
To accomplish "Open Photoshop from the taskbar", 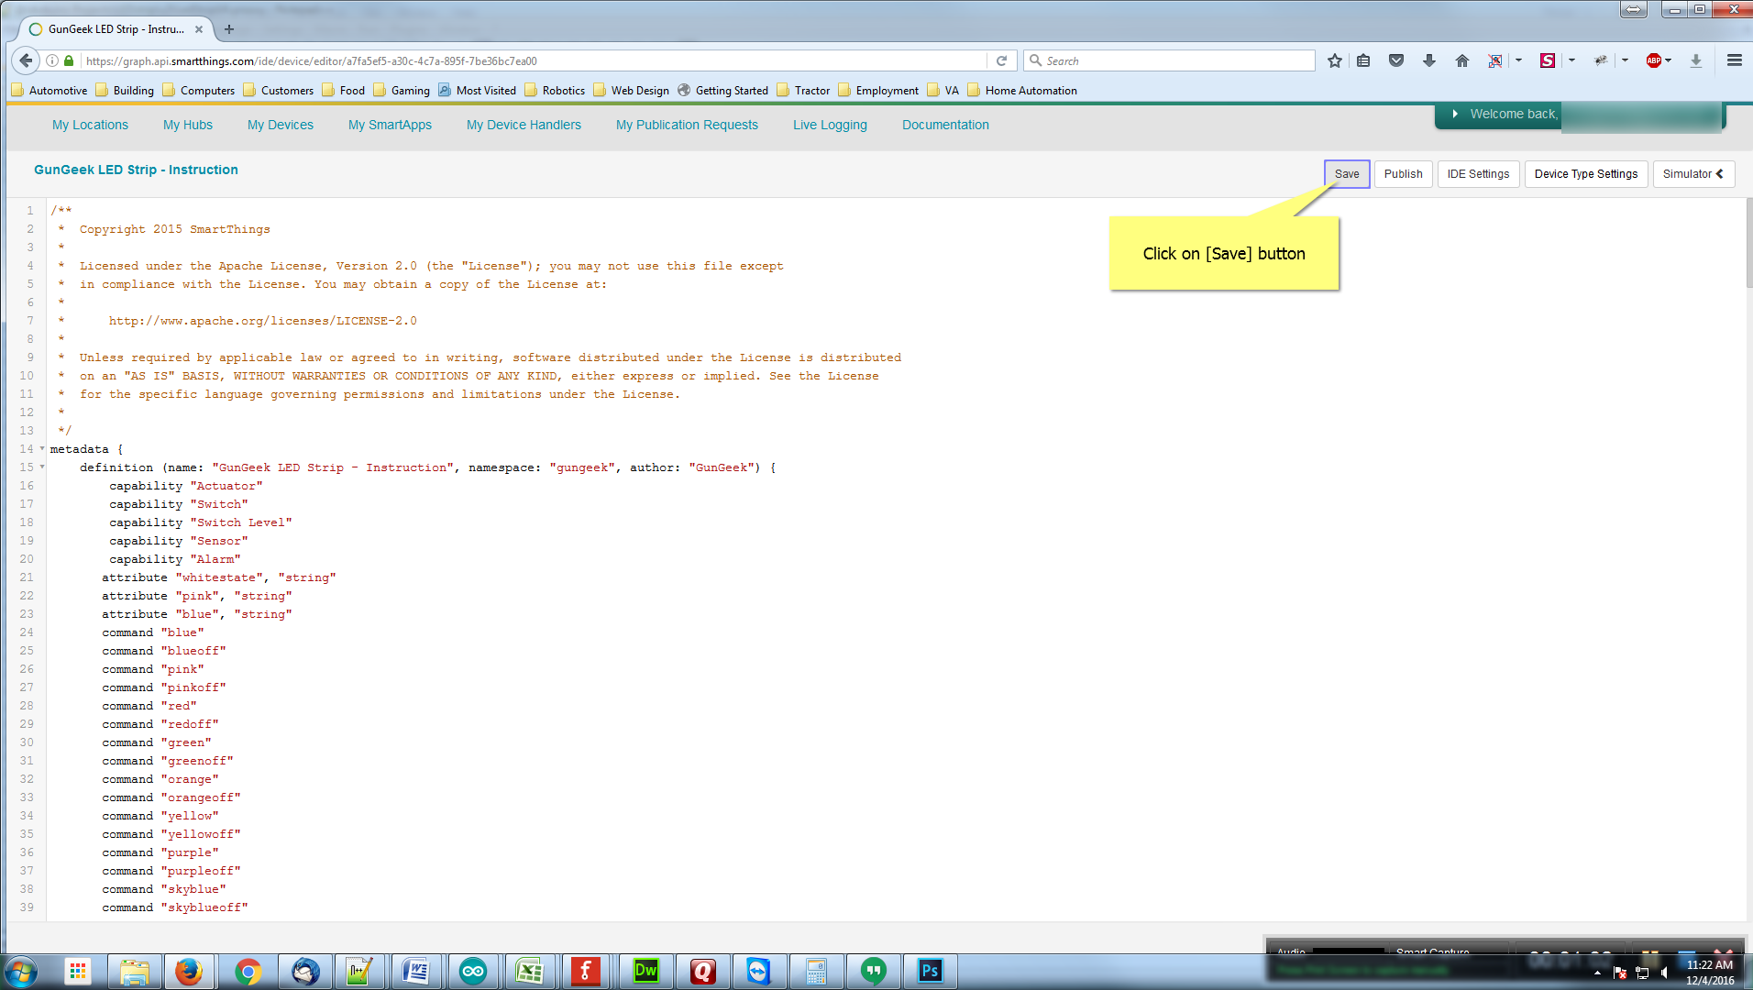I will click(x=930, y=972).
